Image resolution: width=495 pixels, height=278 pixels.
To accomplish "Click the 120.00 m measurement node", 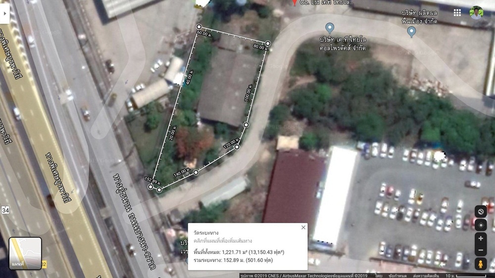I will 237,147.
